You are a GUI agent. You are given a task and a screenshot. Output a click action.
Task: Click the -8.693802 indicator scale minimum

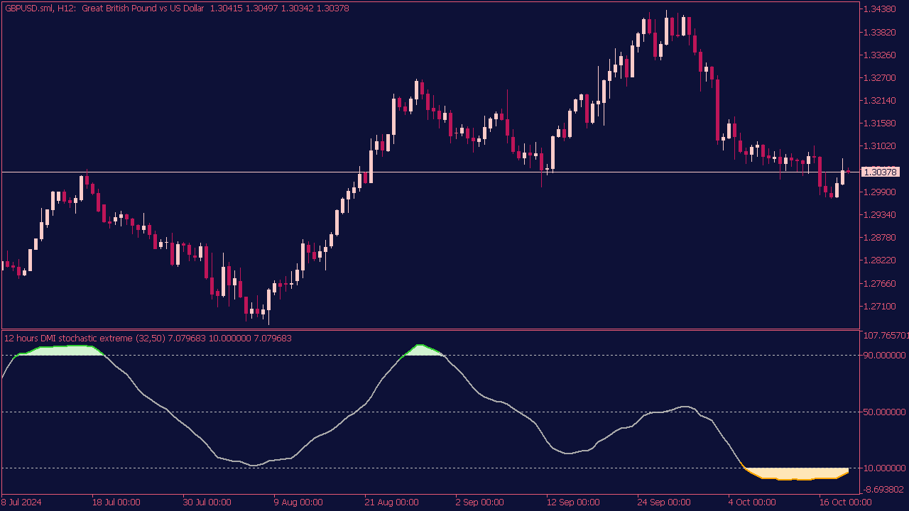pyautogui.click(x=885, y=490)
